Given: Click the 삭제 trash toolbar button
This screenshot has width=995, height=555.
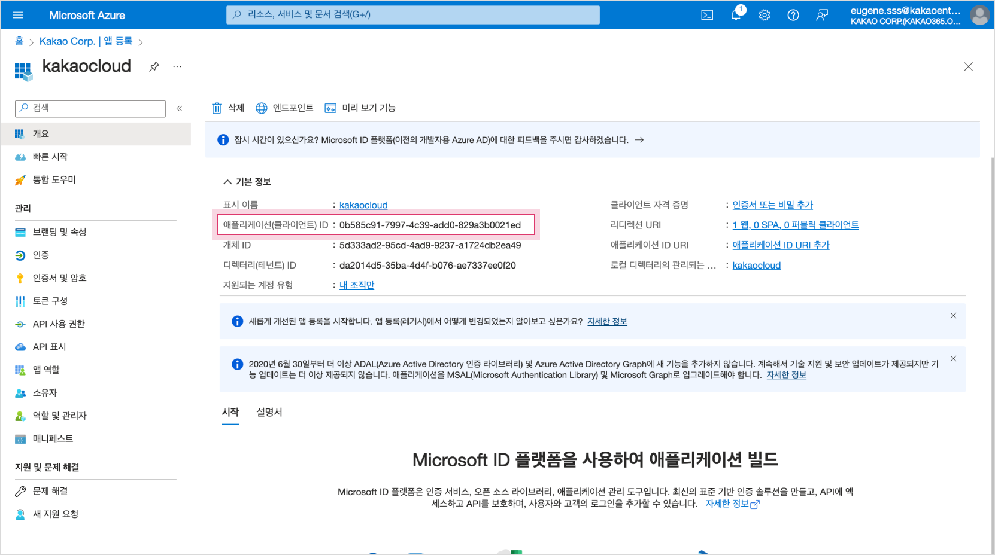Looking at the screenshot, I should 228,108.
